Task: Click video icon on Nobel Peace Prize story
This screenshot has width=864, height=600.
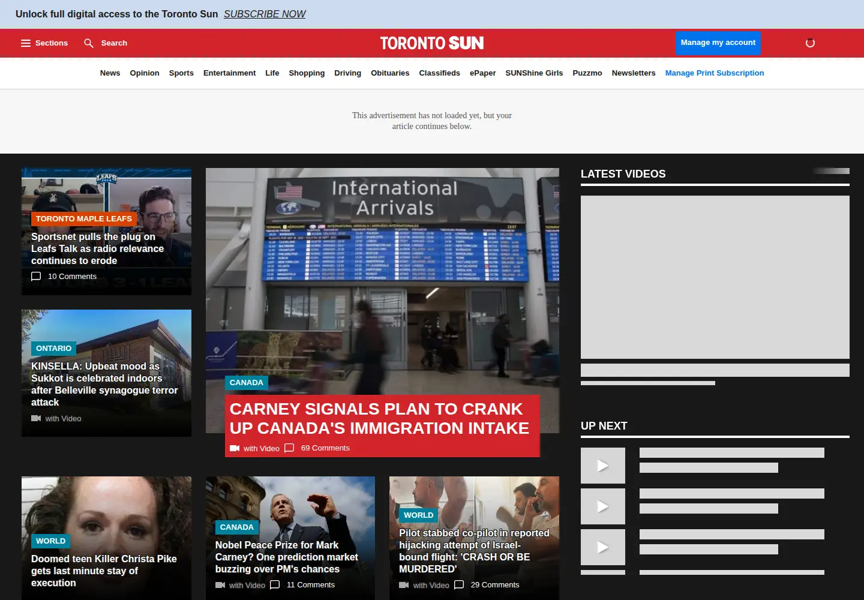Action: [220, 585]
